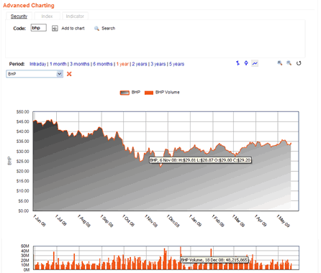Select 3 years period
This screenshot has width=321, height=273.
(158, 64)
